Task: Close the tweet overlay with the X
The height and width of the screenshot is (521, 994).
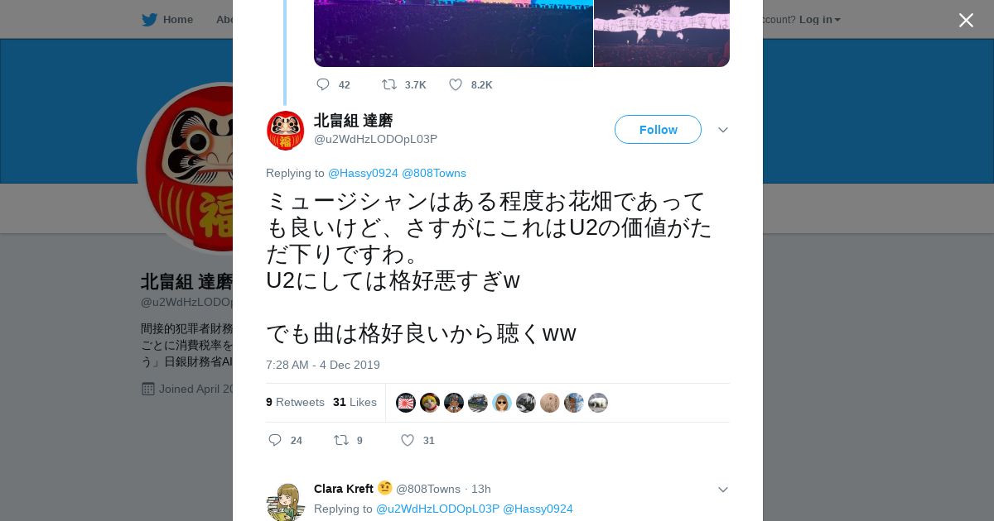Action: click(966, 20)
